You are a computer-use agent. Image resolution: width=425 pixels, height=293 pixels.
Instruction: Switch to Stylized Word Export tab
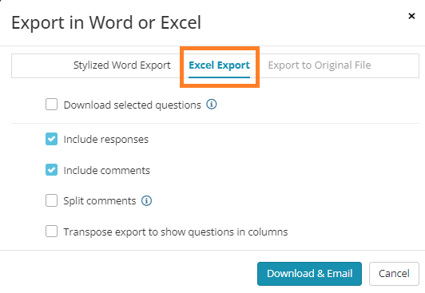pyautogui.click(x=122, y=65)
